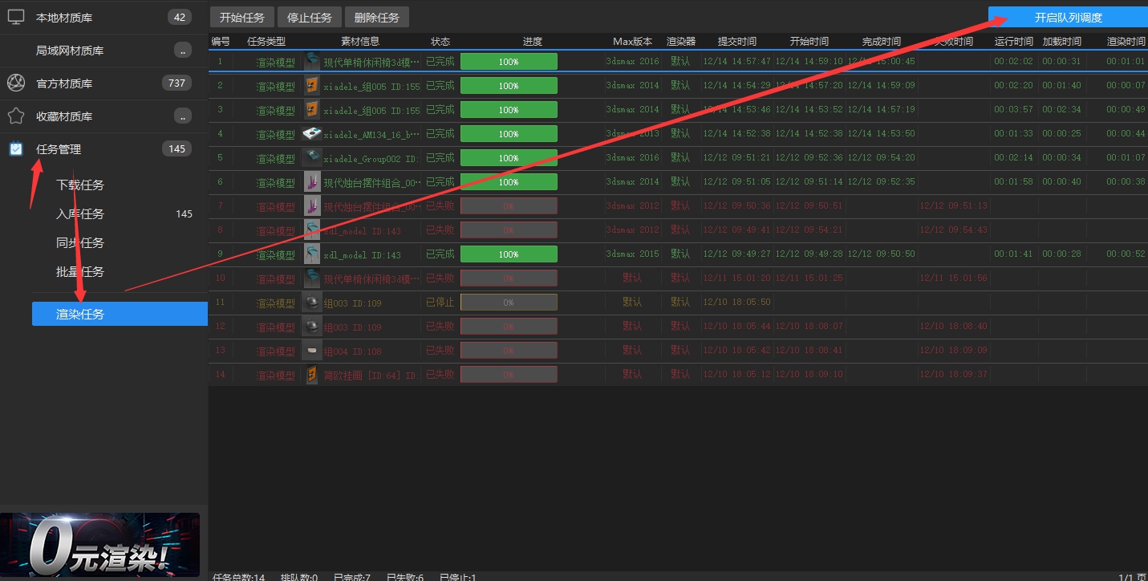Click the official material library icon
This screenshot has height=581, width=1148.
coord(16,83)
